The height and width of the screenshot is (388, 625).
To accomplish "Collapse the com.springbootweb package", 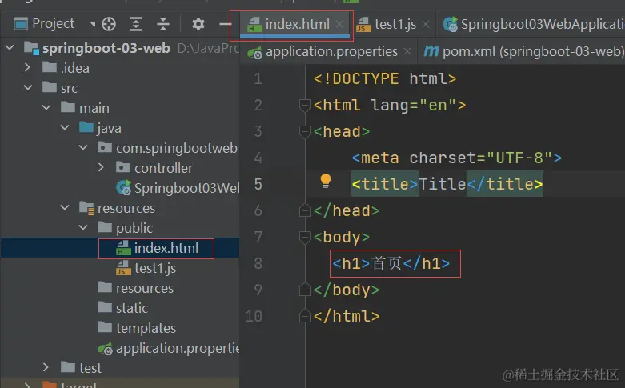I will click(83, 147).
